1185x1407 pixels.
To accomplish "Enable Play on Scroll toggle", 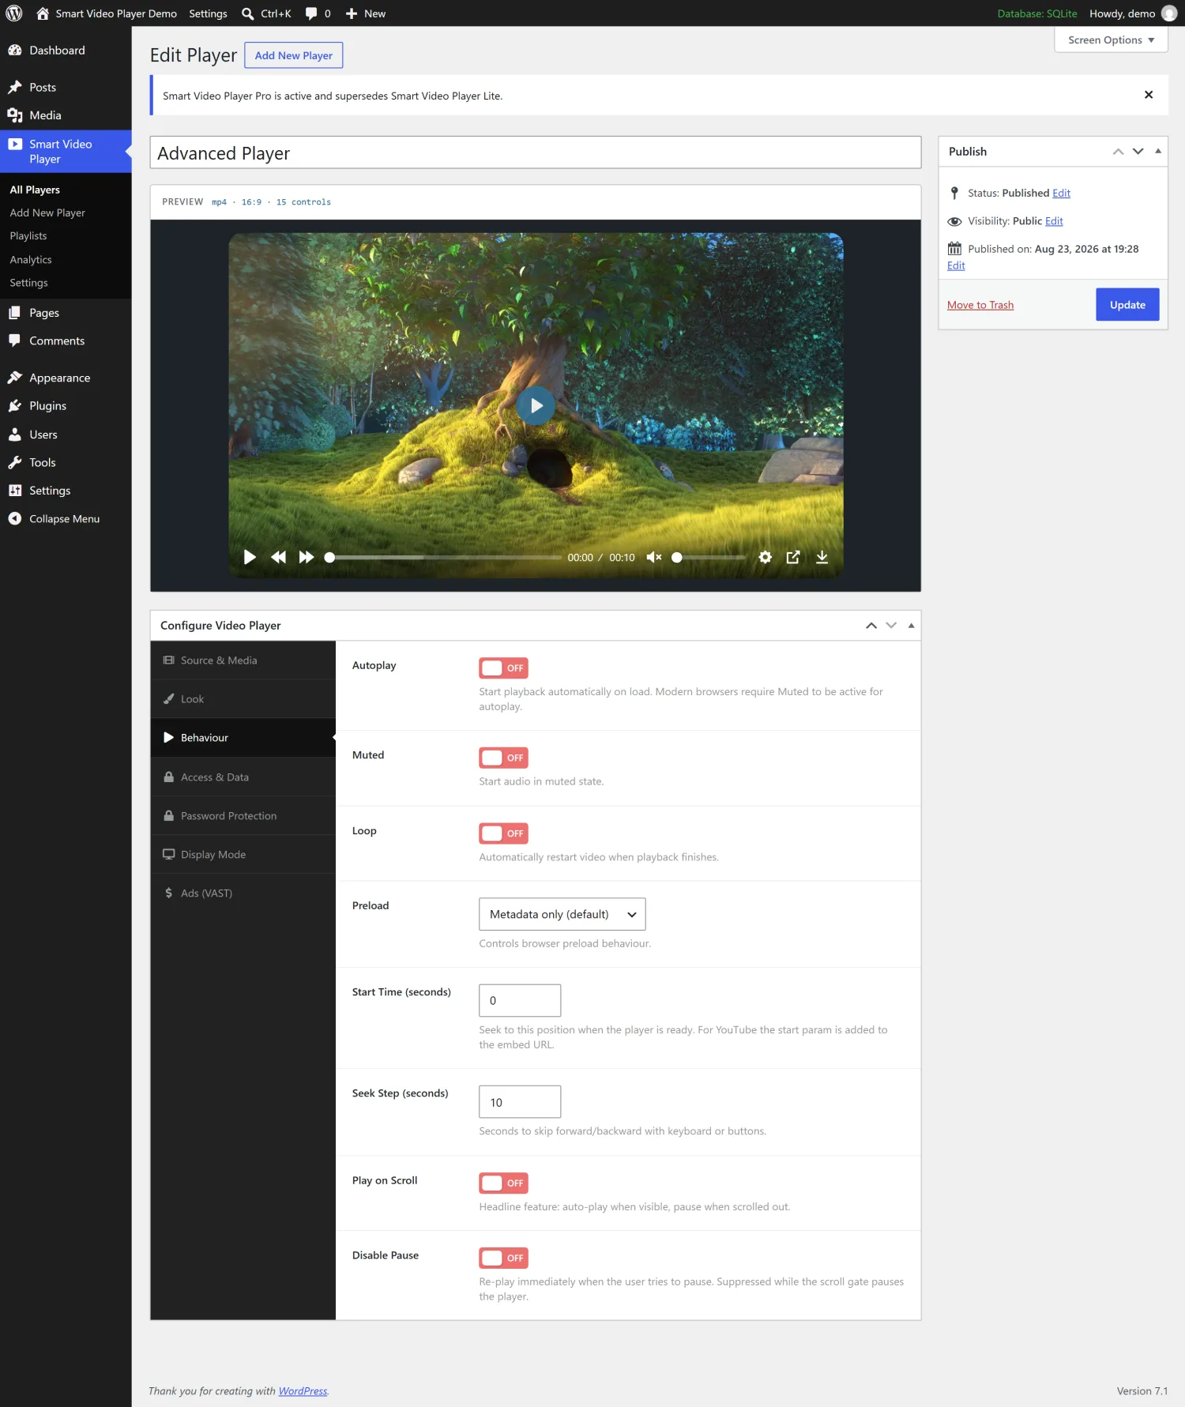I will coord(503,1183).
